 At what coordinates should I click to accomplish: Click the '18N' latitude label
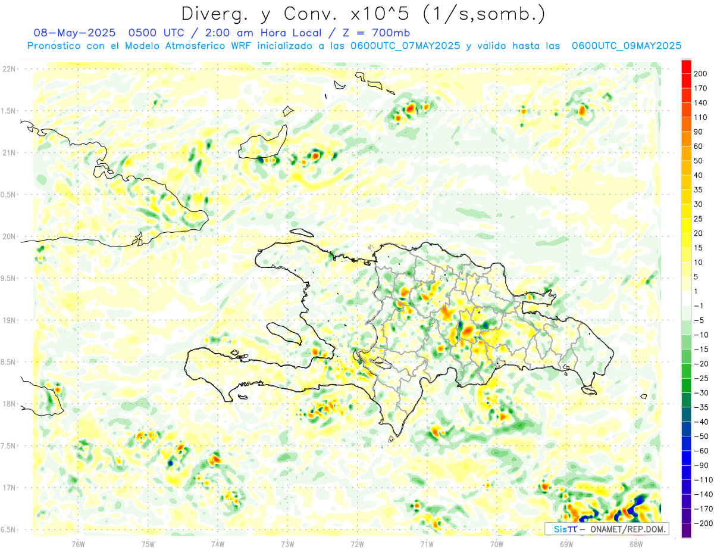8,404
